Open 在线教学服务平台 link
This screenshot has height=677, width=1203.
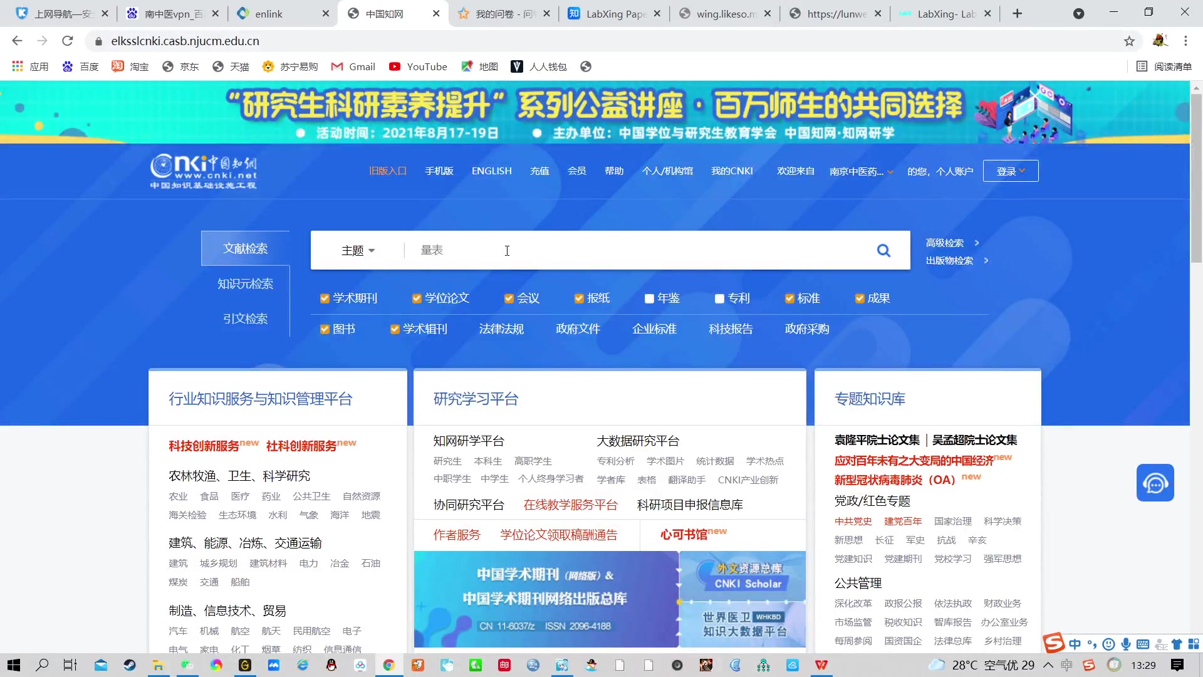point(571,505)
